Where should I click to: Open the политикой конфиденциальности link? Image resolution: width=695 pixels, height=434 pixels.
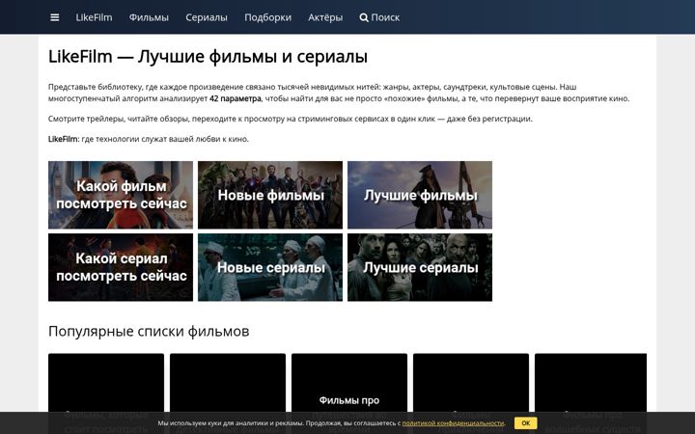tap(453, 423)
